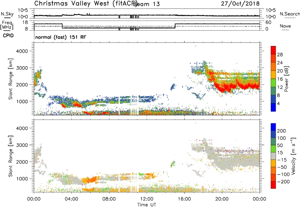Click the 3000 tick label on the power panel

point(22,68)
